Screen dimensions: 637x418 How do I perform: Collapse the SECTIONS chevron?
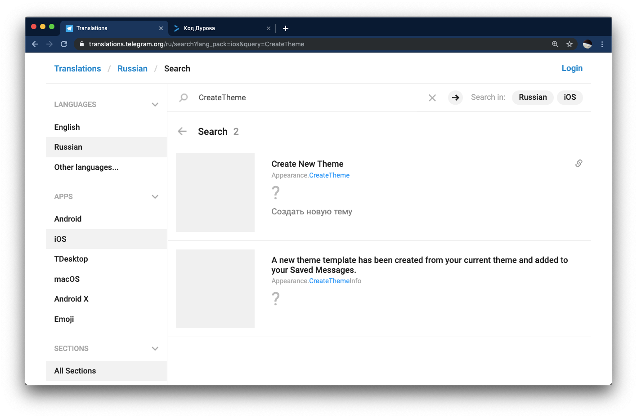pos(155,349)
